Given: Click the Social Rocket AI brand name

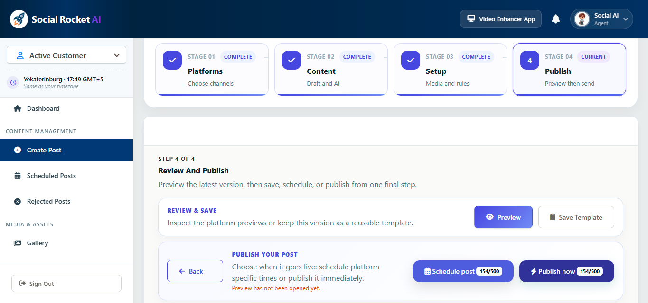Looking at the screenshot, I should pos(66,19).
